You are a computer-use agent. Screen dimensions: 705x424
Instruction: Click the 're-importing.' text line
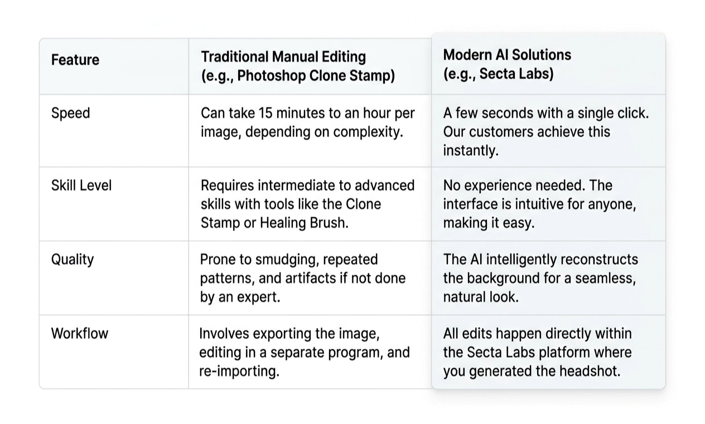click(x=239, y=371)
